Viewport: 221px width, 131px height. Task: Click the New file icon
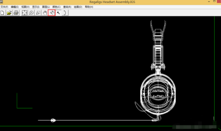pyautogui.click(x=2, y=13)
